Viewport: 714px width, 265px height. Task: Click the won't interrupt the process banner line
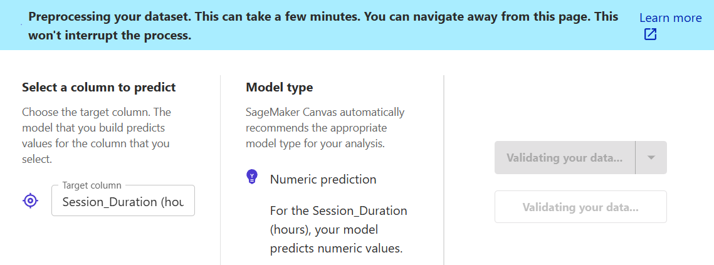coord(110,35)
